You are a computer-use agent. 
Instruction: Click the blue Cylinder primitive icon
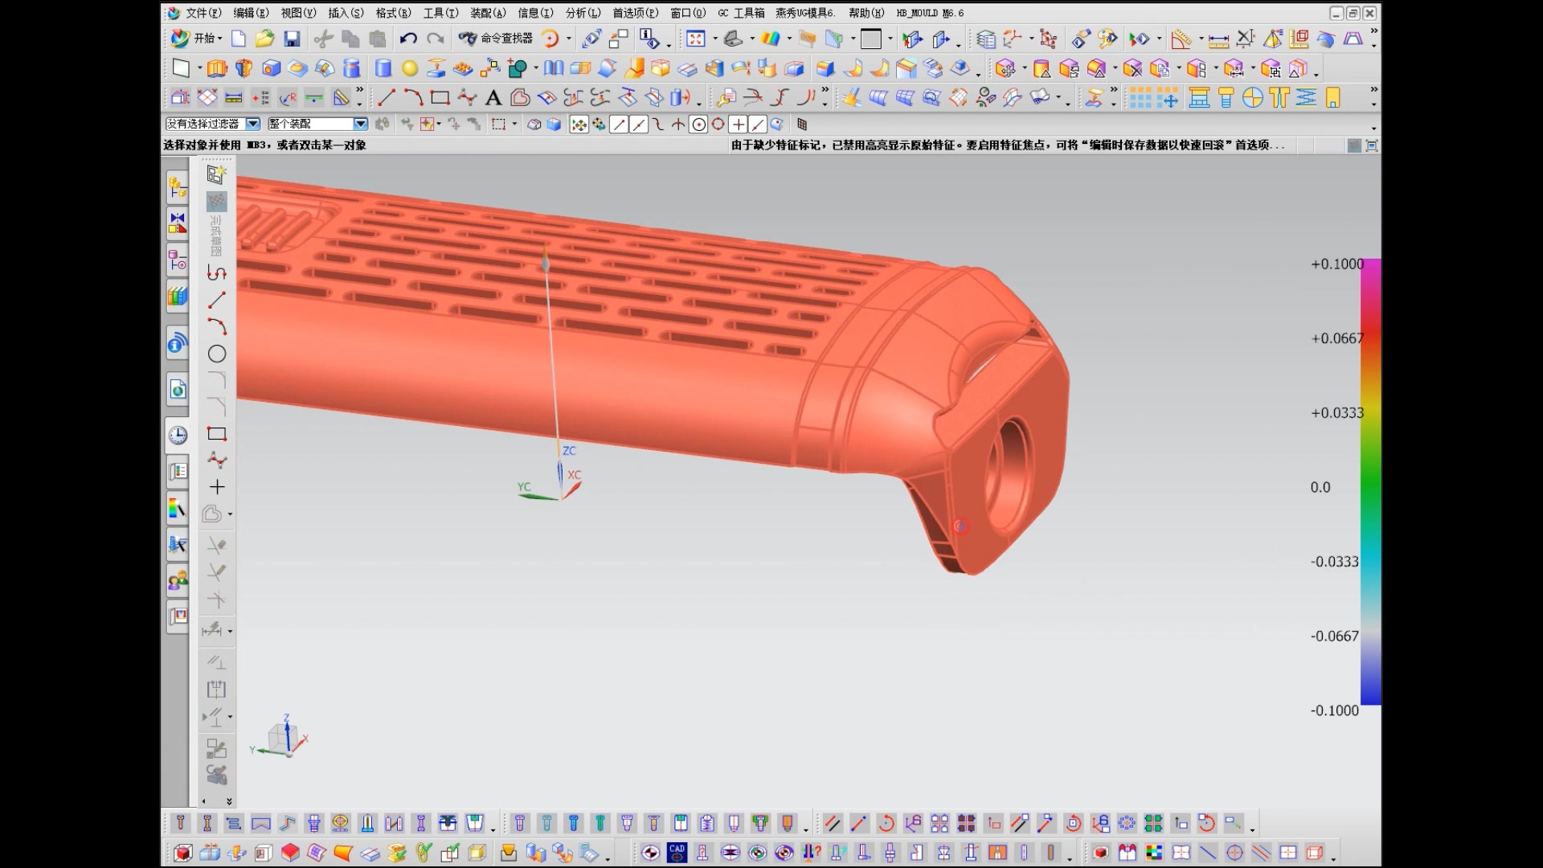383,68
